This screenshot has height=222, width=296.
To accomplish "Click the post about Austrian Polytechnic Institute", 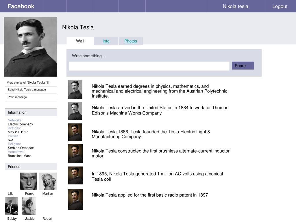I will 160,91.
